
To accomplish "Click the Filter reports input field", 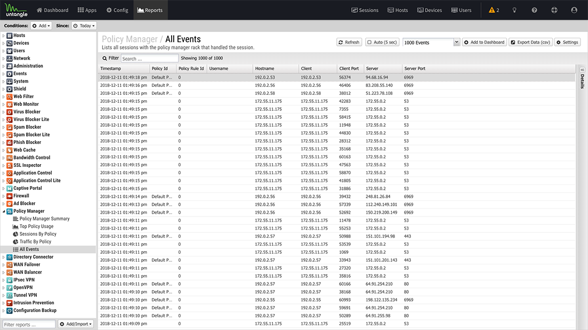I will pos(29,324).
